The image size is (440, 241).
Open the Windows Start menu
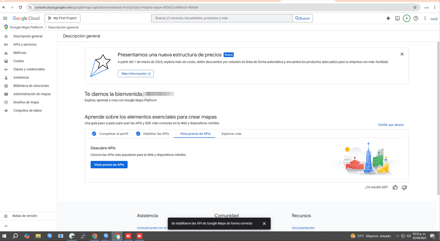tap(4, 236)
